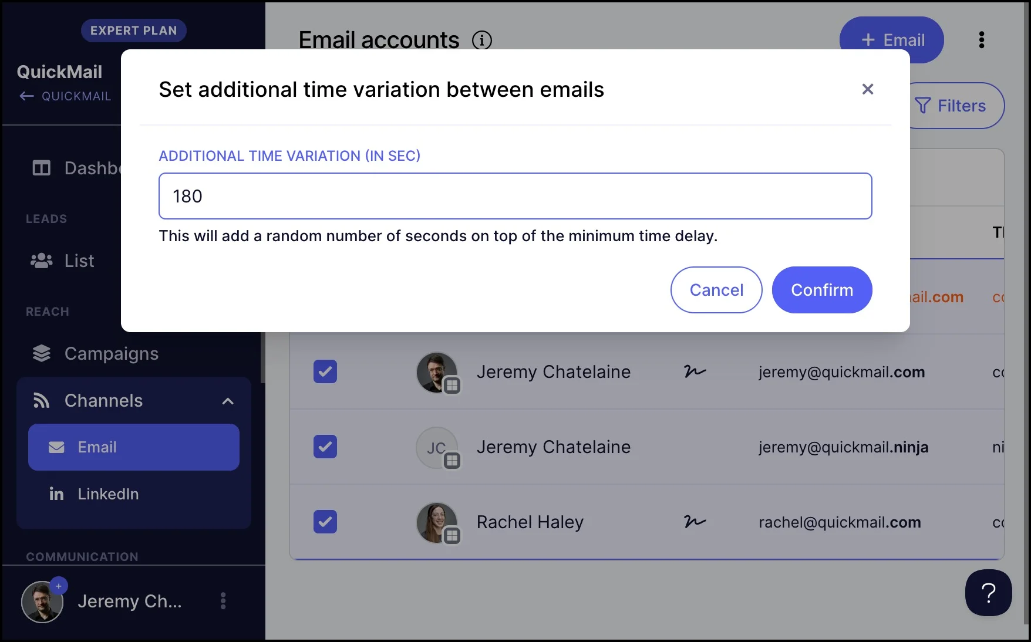This screenshot has height=642, width=1031.
Task: Uncheck the jeremy@quickmail.ninja row checkbox
Action: (325, 447)
